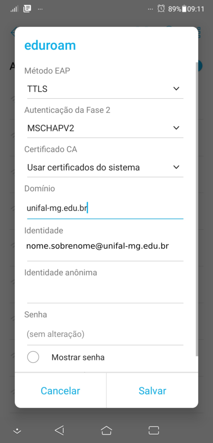Tap the Cancelar button

60,391
